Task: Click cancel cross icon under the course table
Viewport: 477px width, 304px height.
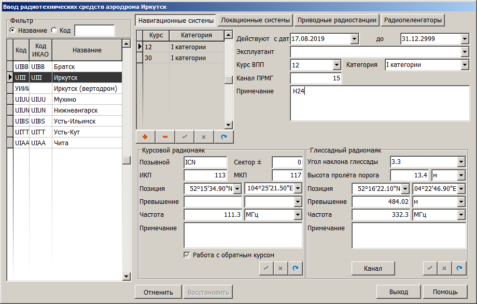Action: [x=204, y=136]
